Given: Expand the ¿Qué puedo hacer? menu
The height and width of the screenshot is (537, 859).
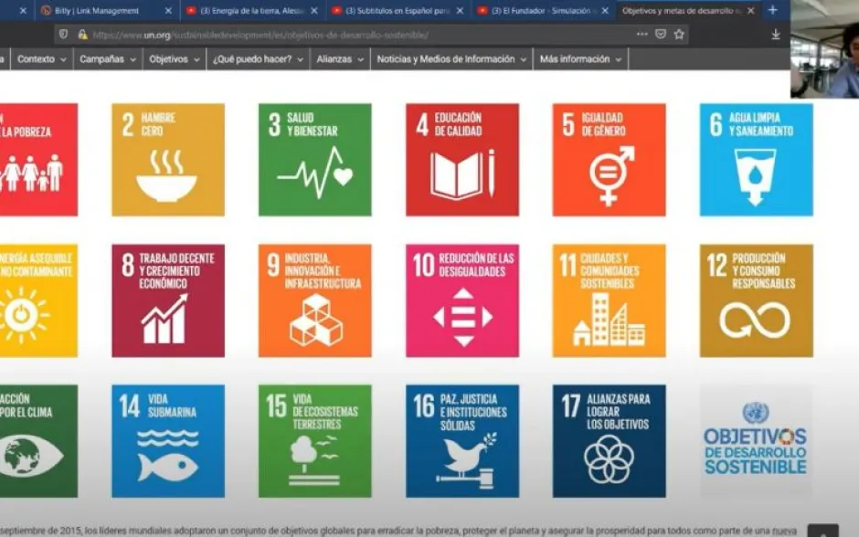Looking at the screenshot, I should pos(258,59).
